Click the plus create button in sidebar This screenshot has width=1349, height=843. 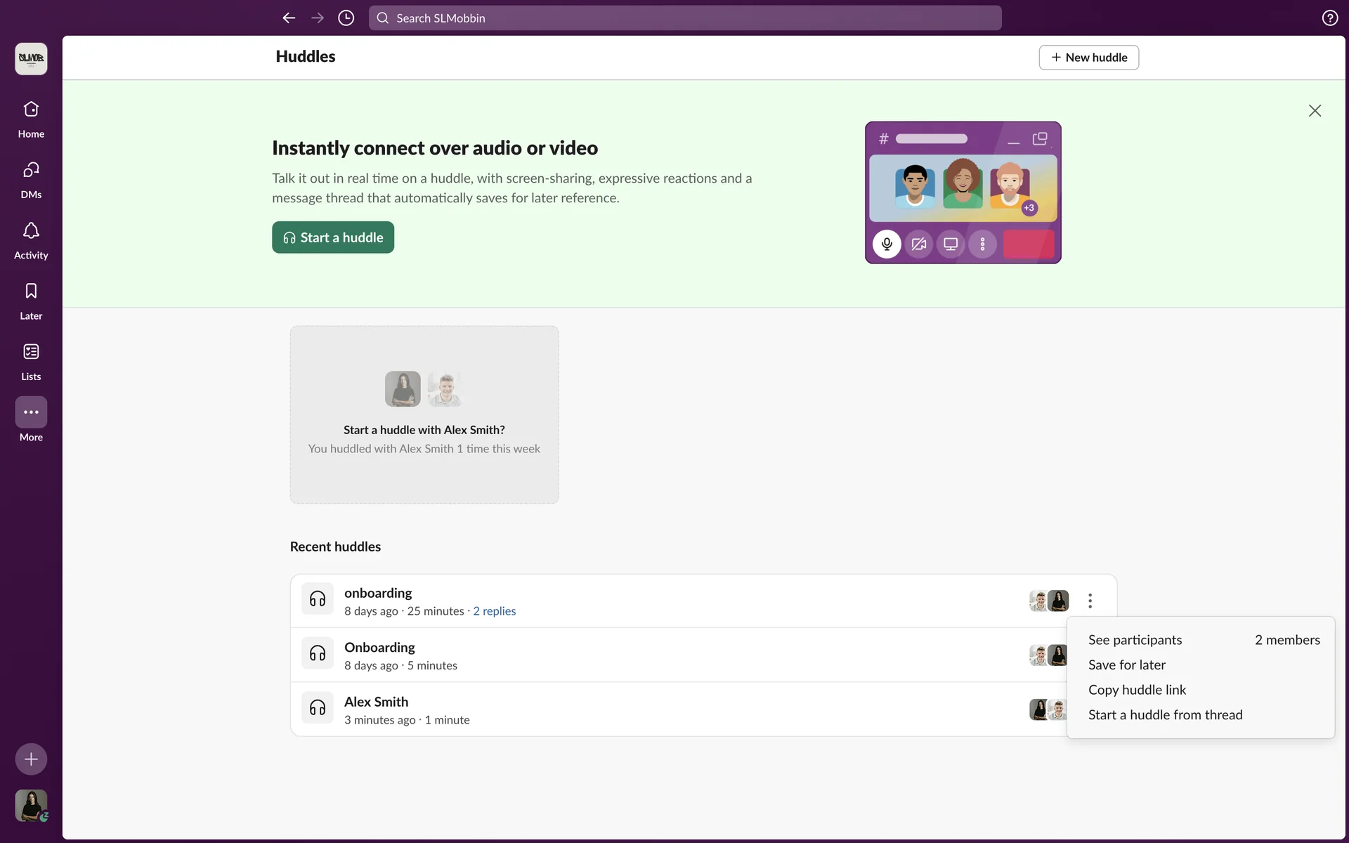click(x=31, y=759)
